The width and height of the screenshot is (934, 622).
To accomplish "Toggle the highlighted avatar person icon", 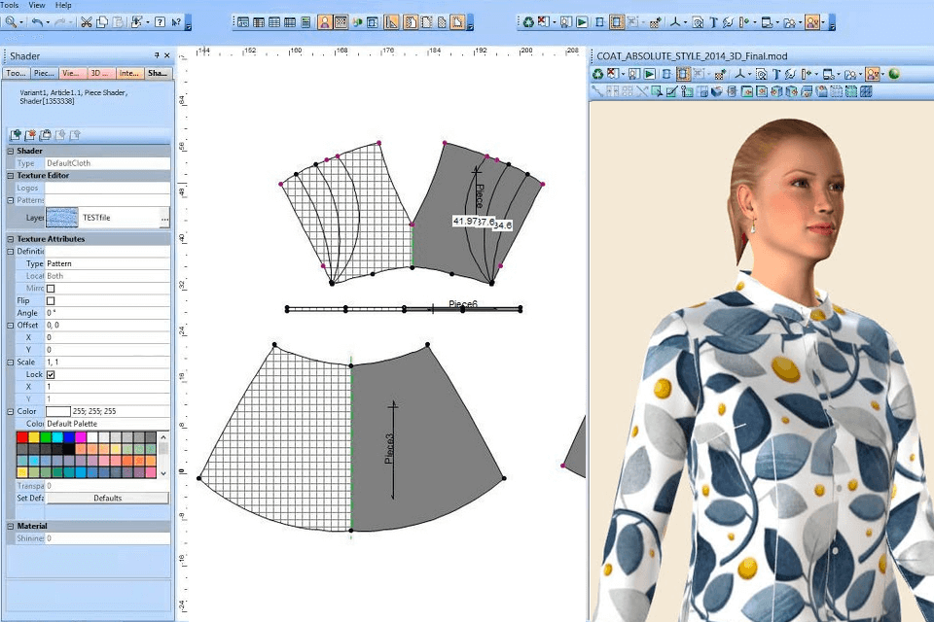I will (324, 22).
